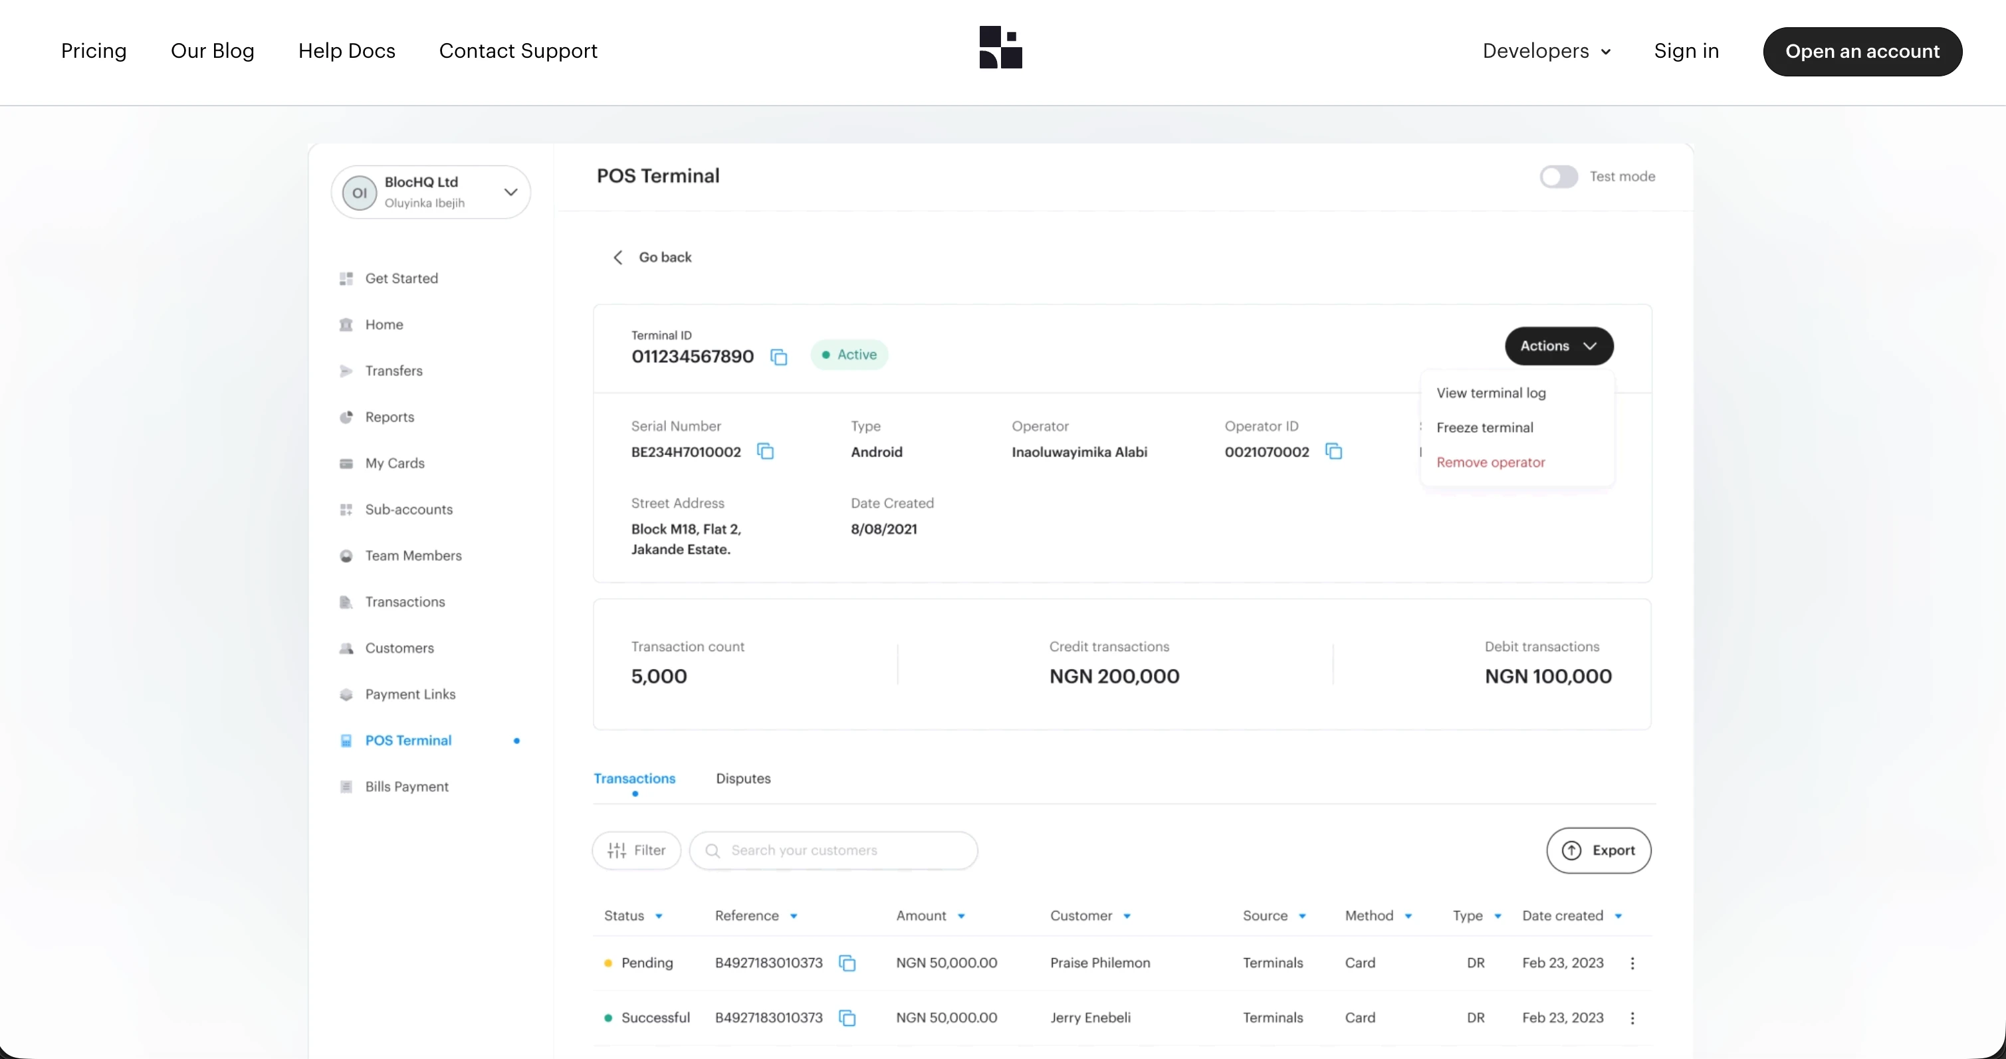The height and width of the screenshot is (1059, 2006).
Task: Copy the Operator ID value
Action: pos(1333,452)
